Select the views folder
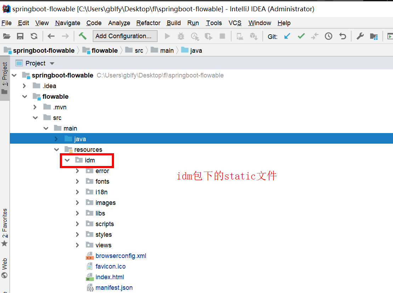This screenshot has width=393, height=293. (x=103, y=245)
